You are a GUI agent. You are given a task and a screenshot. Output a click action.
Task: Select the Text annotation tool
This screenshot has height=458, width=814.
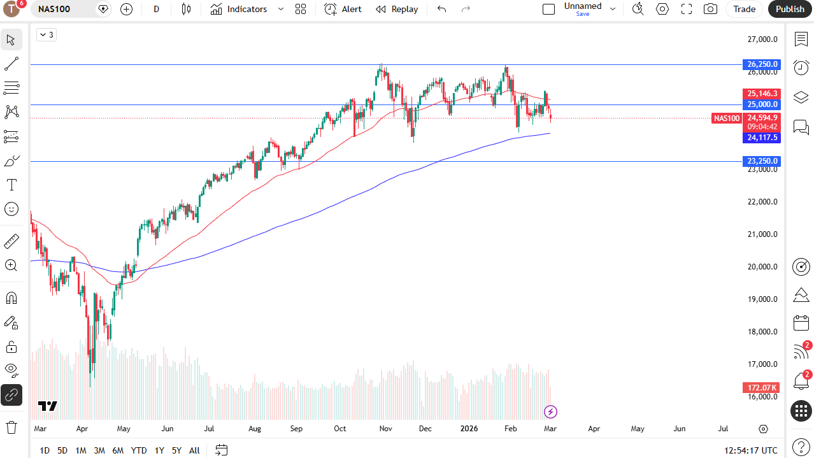11,185
